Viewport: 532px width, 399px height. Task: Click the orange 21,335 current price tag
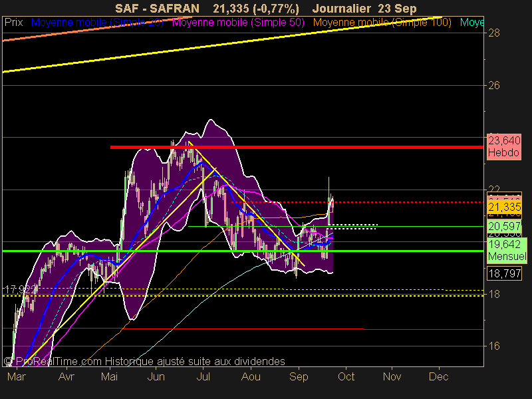pos(504,207)
